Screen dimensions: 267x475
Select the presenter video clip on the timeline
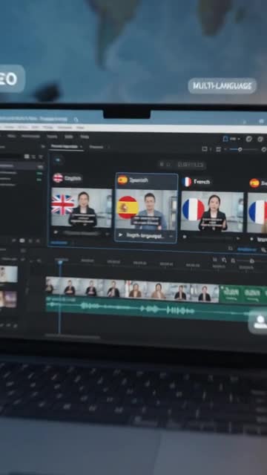pyautogui.click(x=132, y=290)
